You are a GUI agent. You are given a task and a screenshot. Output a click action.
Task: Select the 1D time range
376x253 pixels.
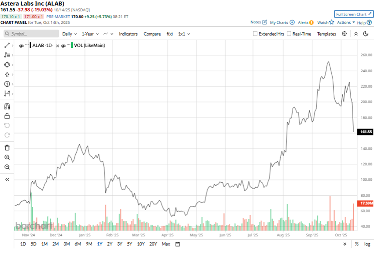tap(23, 244)
